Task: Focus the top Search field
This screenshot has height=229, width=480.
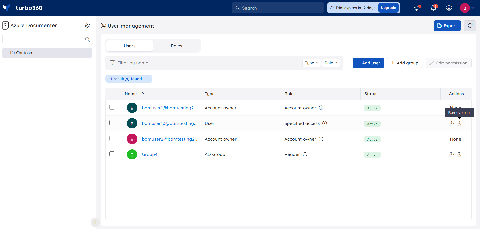Action: 278,8
